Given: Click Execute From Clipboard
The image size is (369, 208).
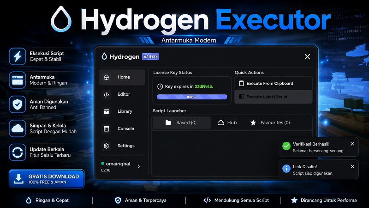Looking at the screenshot, I should pos(274,83).
